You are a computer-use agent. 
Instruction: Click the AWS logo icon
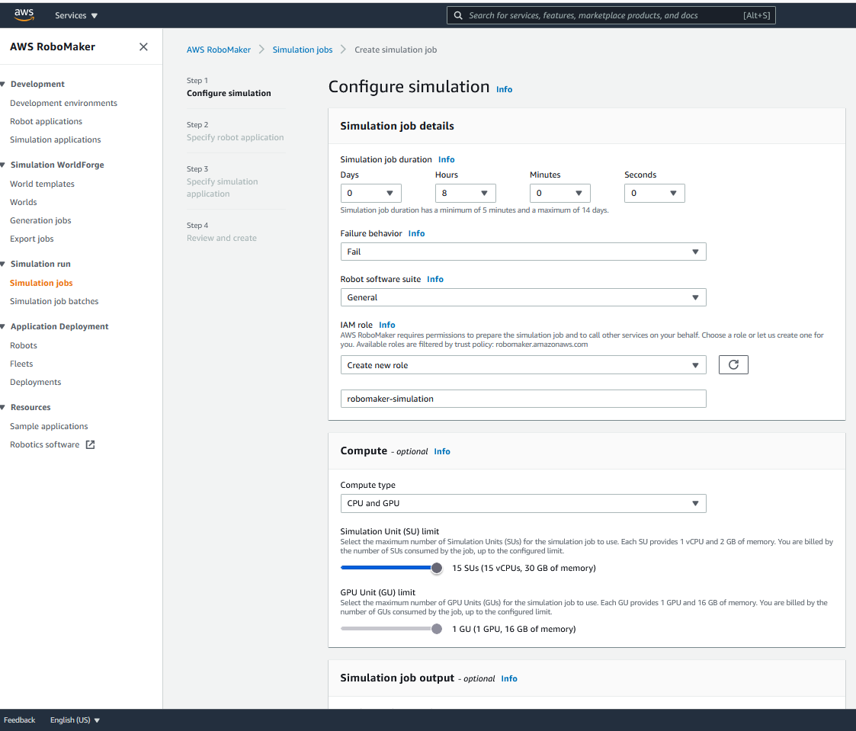24,14
